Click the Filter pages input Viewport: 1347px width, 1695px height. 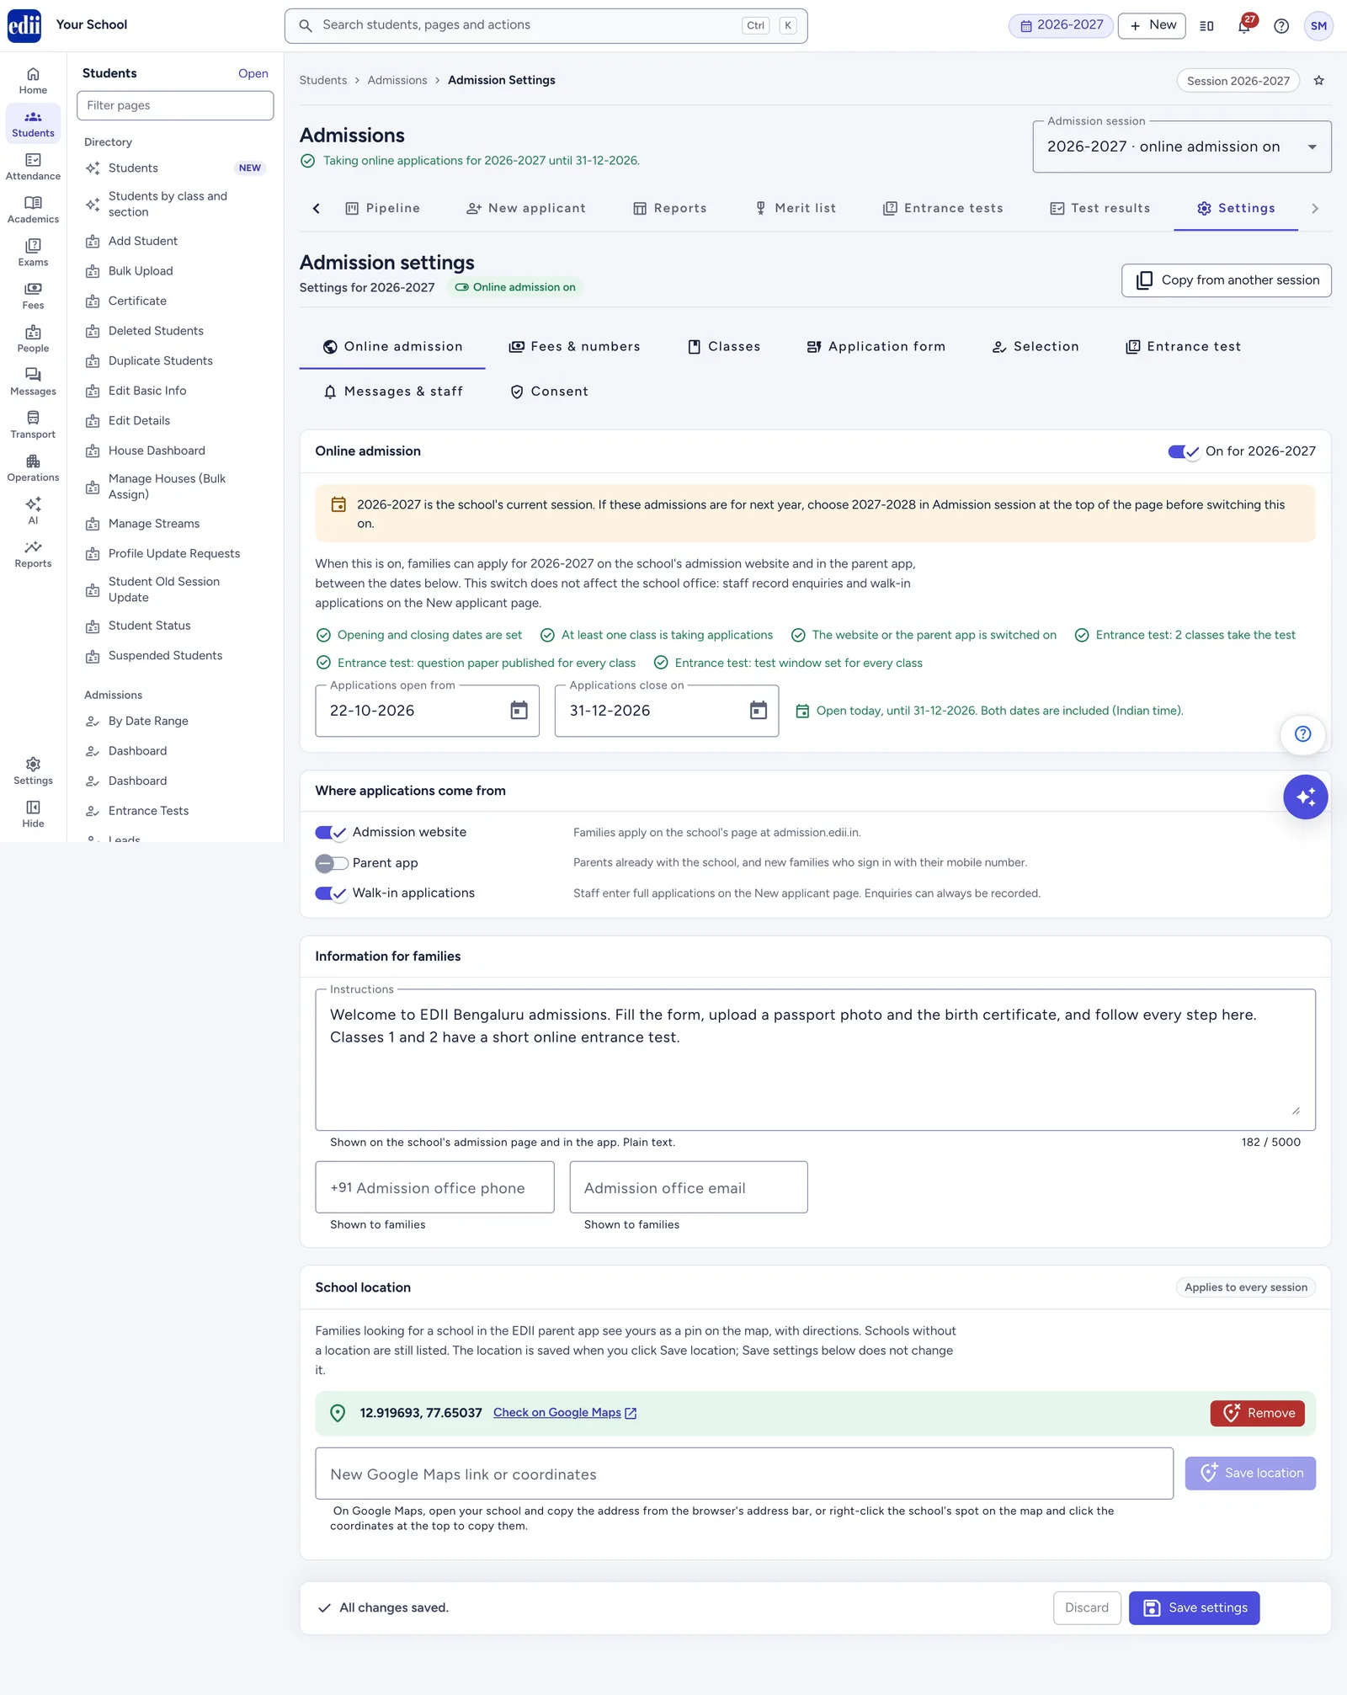pyautogui.click(x=175, y=106)
